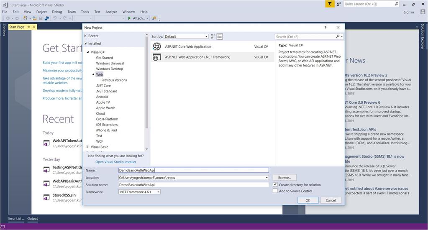Select Windows Desktop in template tree
The width and height of the screenshot is (428, 230).
point(110,69)
